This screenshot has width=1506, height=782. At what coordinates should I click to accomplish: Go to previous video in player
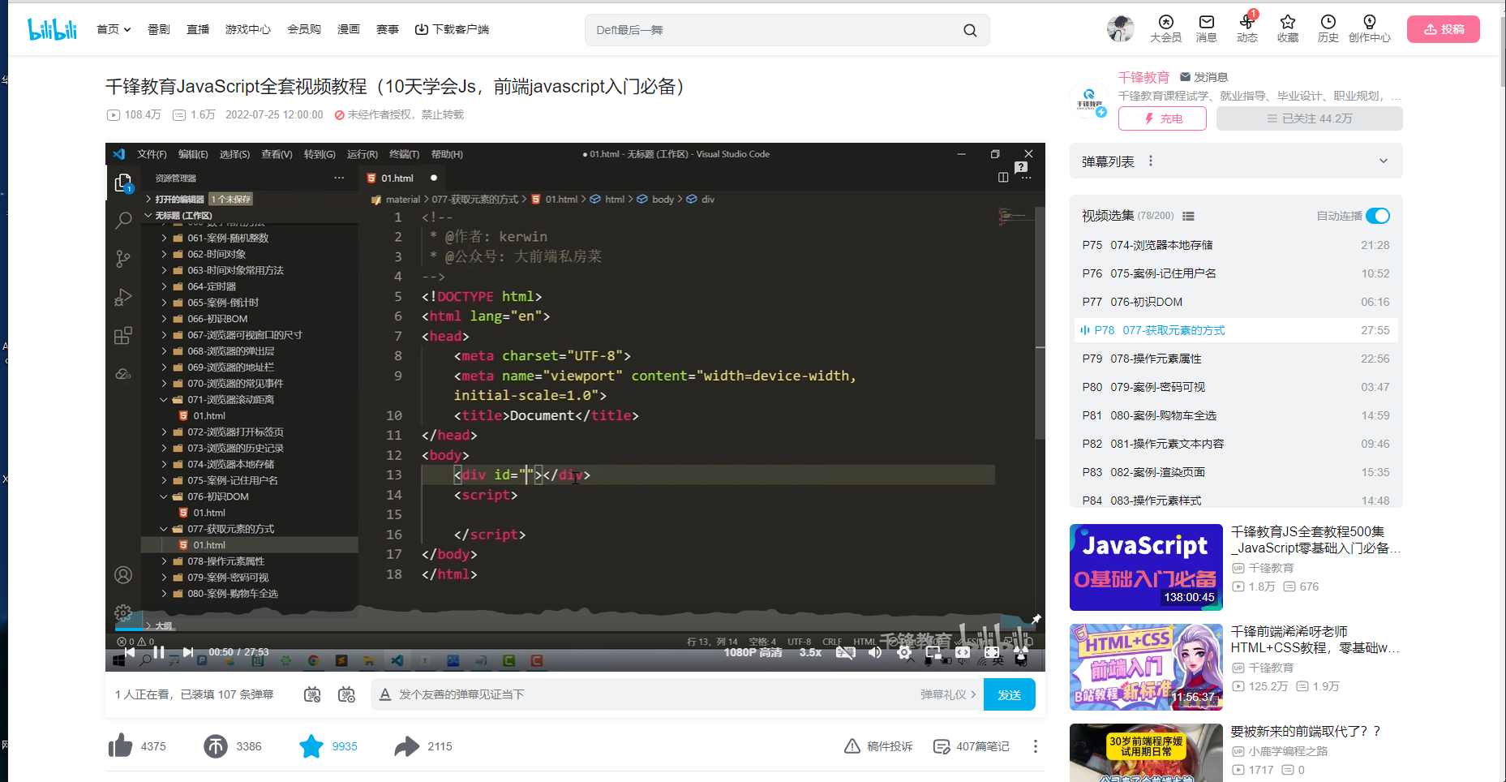point(130,652)
